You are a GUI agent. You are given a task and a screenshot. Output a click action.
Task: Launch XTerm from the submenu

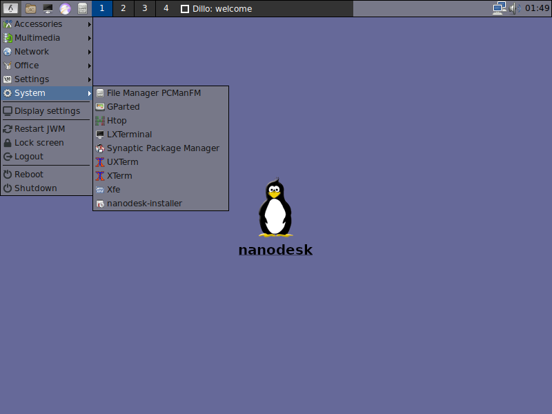click(x=161, y=176)
